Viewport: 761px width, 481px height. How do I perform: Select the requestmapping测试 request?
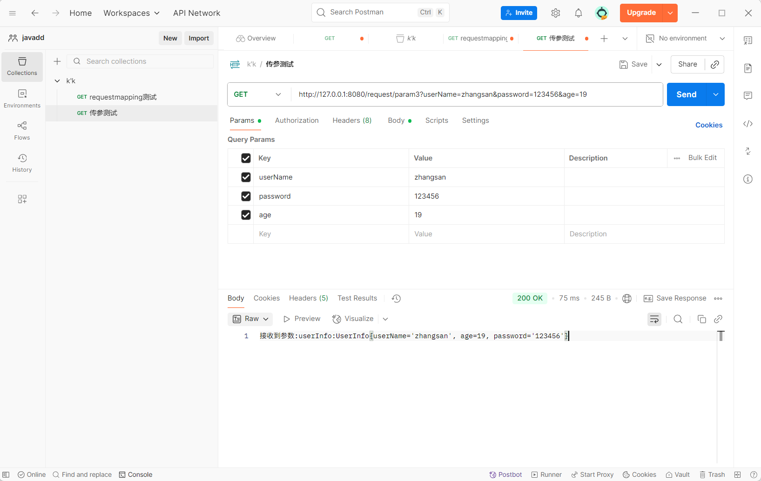(132, 97)
